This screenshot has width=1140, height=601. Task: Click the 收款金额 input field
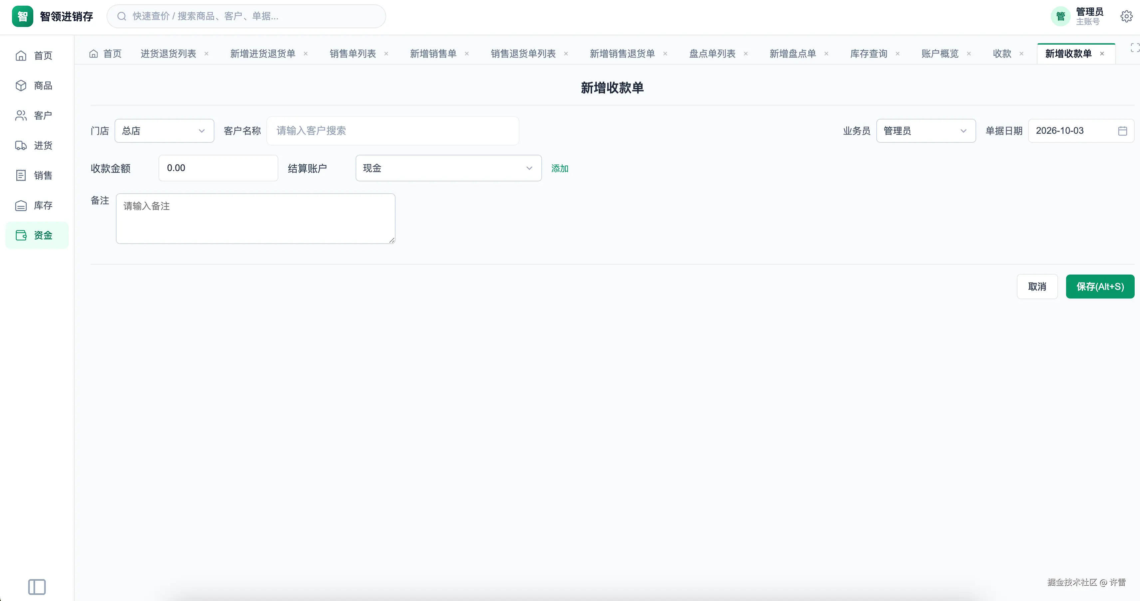tap(218, 168)
